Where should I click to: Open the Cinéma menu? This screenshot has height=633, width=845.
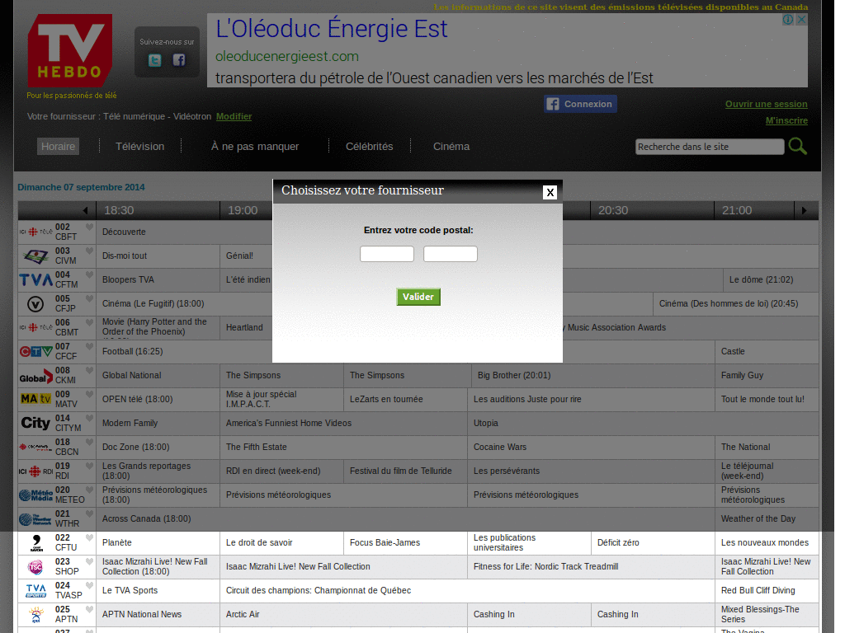[x=451, y=147]
